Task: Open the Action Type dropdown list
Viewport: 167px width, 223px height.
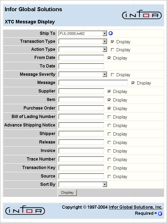Action: coord(105,50)
